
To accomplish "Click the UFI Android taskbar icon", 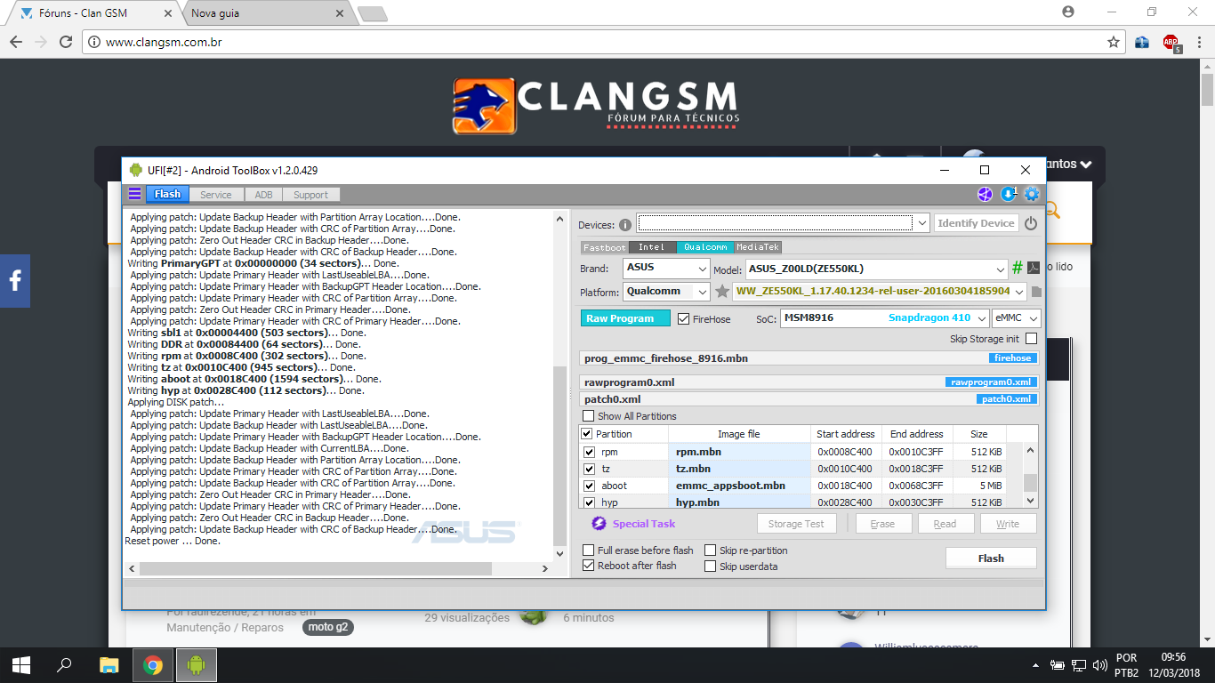I will click(197, 665).
